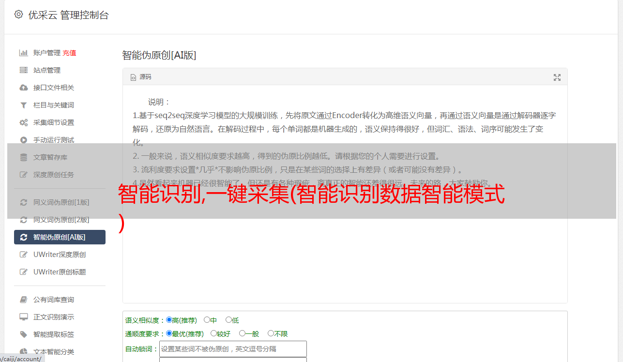Click the refresh icon for 智能伪原创[AI版]
Screen dimensions: 623x362
coord(23,237)
